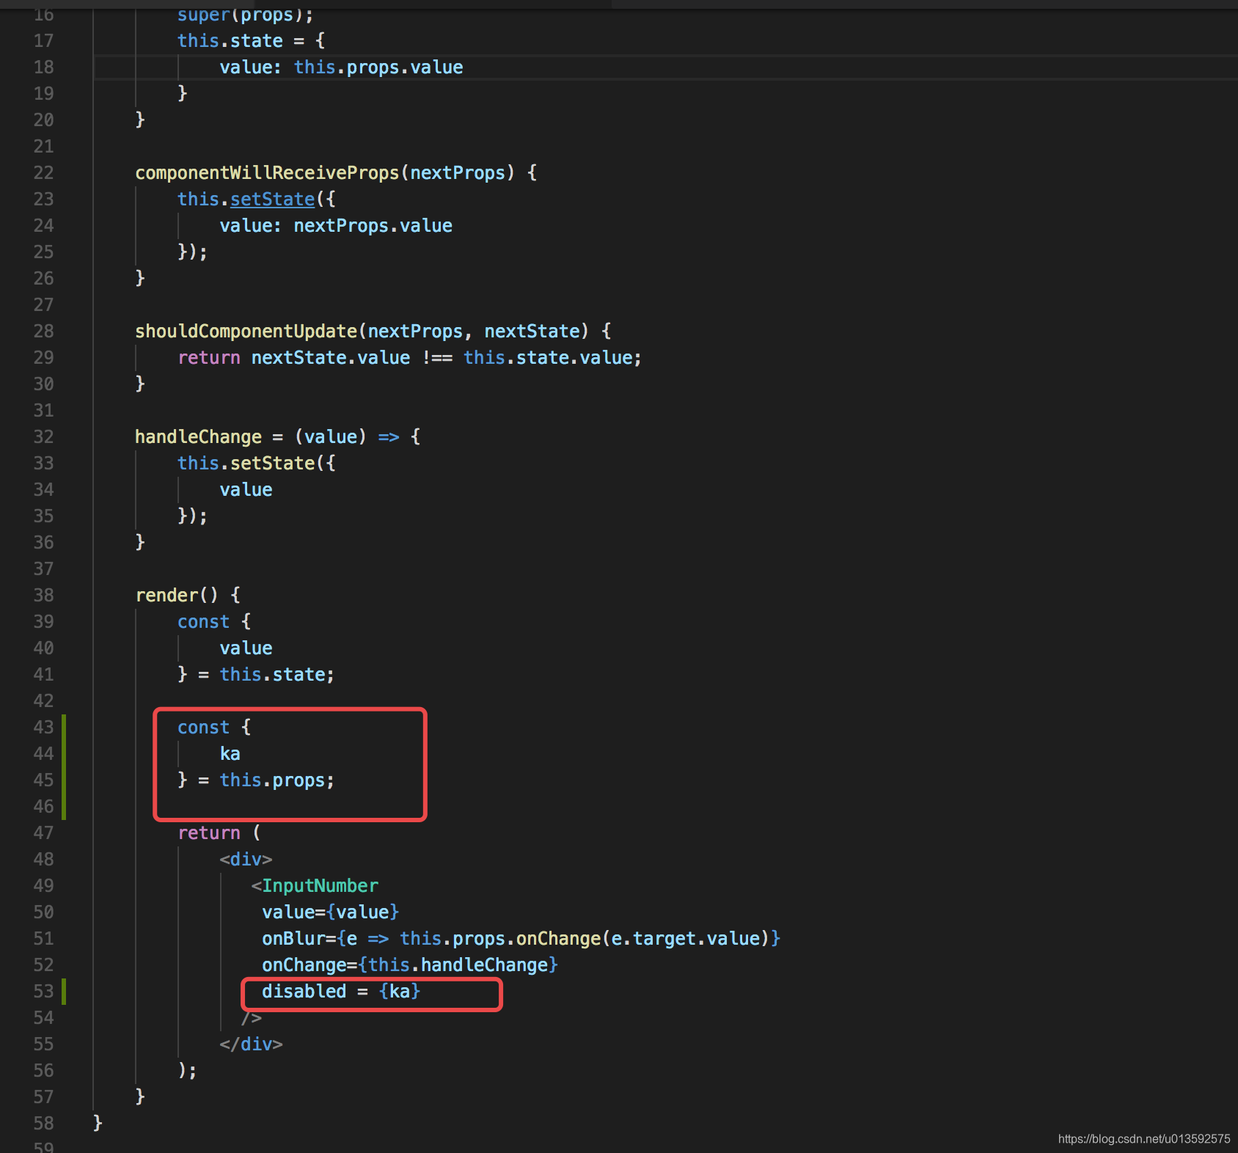Click the opening div tag
The image size is (1238, 1153).
[246, 860]
